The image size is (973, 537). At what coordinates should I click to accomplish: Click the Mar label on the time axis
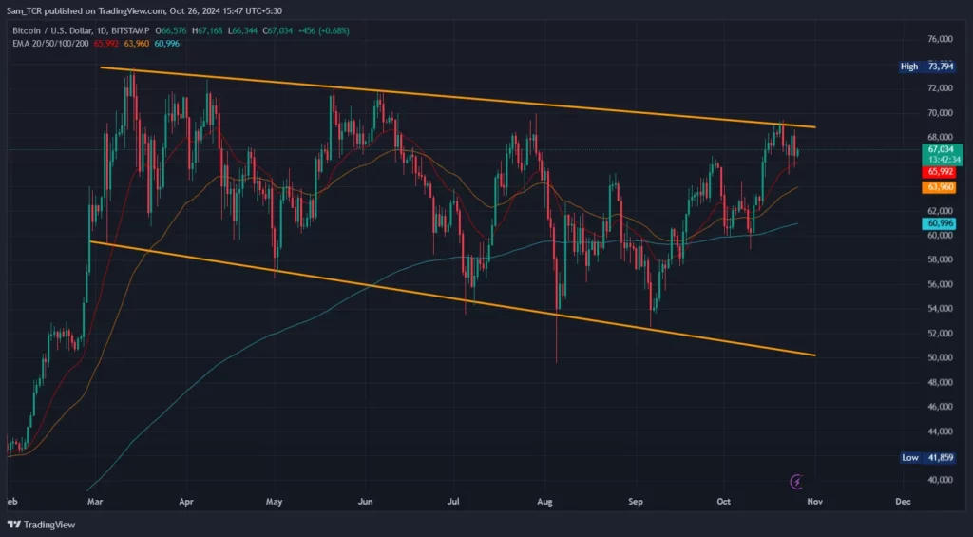point(95,501)
